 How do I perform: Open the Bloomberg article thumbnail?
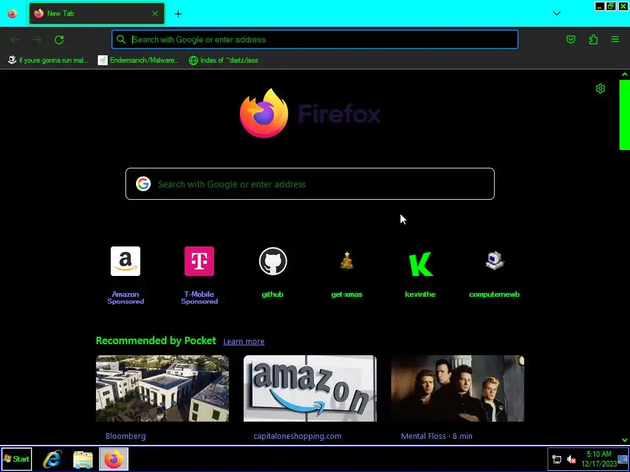(162, 388)
